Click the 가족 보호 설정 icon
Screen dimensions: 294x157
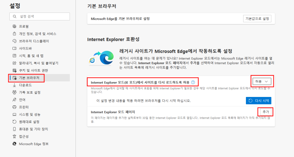14,92
